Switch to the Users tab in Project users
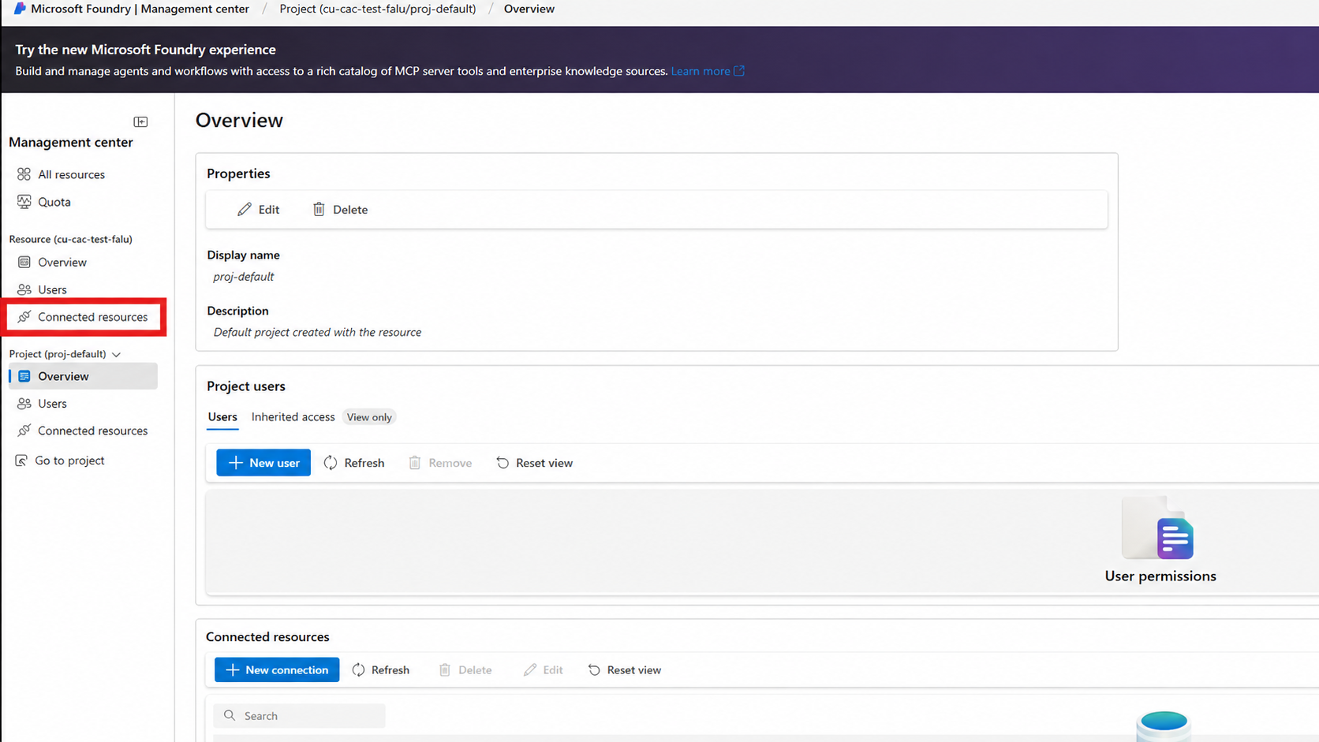This screenshot has width=1319, height=742. [x=222, y=417]
